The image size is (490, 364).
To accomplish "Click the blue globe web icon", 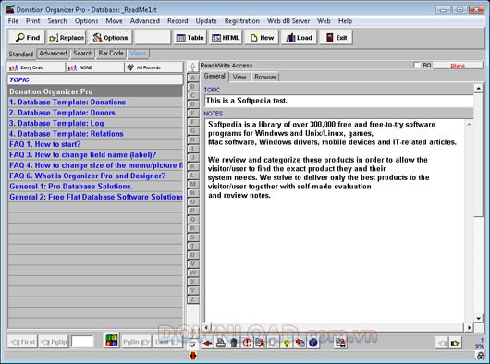I will (x=312, y=343).
